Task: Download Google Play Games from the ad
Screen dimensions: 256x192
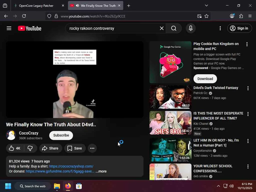Action: pyautogui.click(x=205, y=79)
